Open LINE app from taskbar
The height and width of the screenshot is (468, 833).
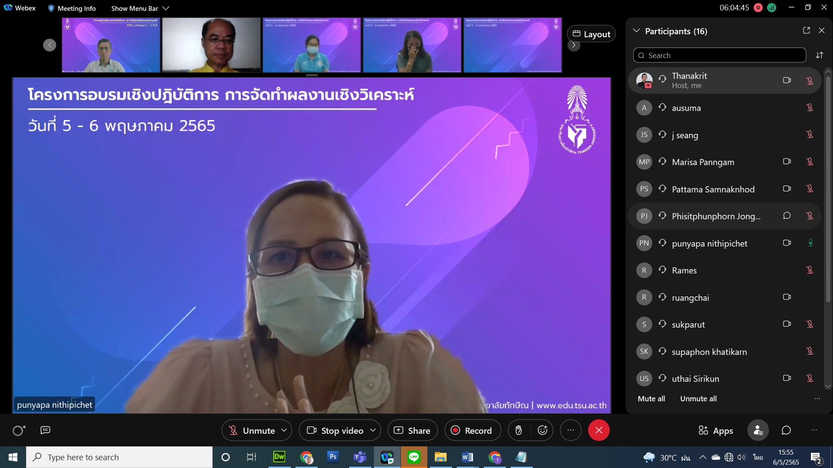[x=414, y=457]
